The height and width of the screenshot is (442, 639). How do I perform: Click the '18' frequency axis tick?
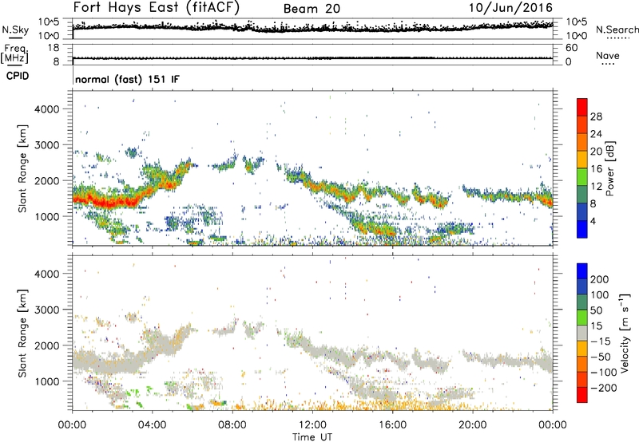coord(54,48)
